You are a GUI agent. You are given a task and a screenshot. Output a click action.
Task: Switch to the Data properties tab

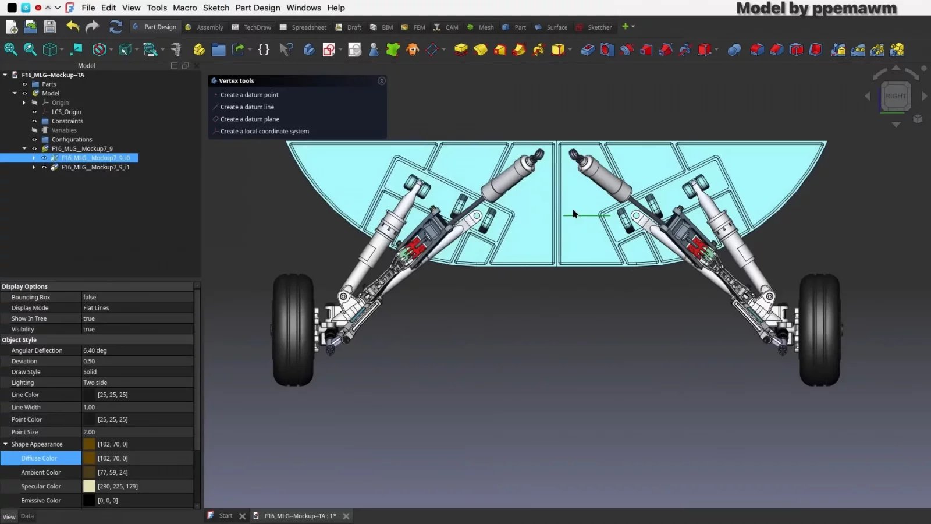tap(27, 516)
